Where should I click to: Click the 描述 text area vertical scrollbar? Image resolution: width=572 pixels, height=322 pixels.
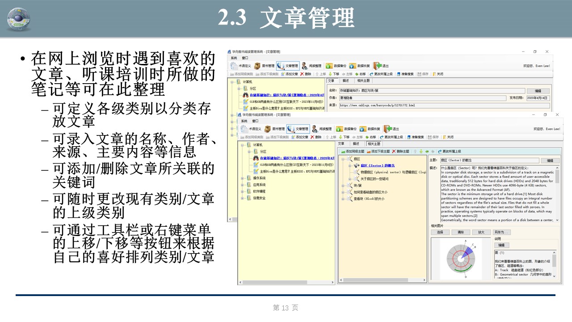557,194
